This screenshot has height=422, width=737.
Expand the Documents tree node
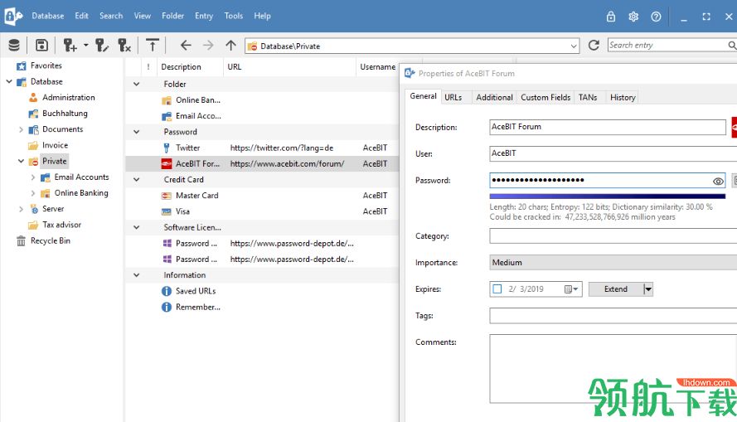point(21,129)
